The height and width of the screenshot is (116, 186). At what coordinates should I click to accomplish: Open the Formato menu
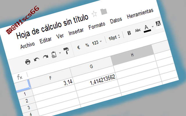click(97, 26)
